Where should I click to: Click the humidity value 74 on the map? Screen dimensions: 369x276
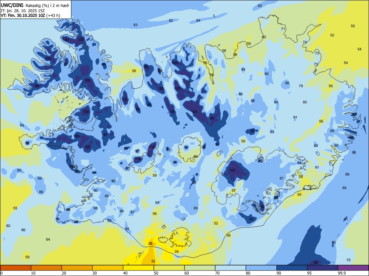[x=305, y=42]
